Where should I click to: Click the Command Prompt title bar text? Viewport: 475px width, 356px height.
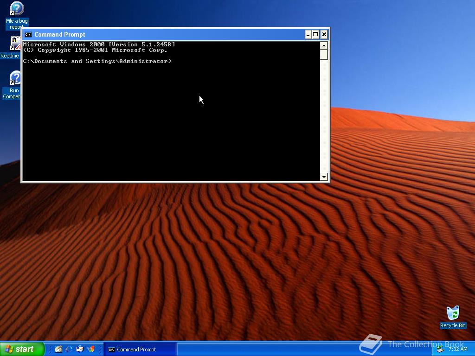point(60,34)
